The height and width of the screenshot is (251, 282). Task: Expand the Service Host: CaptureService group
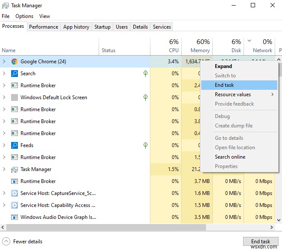tap(4, 193)
